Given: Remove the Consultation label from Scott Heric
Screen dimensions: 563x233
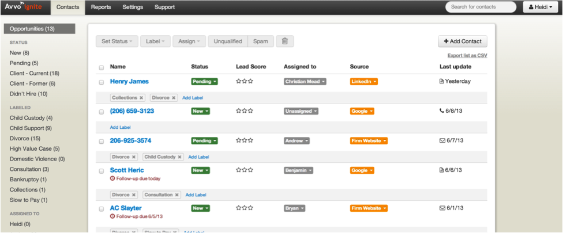Looking at the screenshot, I should pos(177,195).
